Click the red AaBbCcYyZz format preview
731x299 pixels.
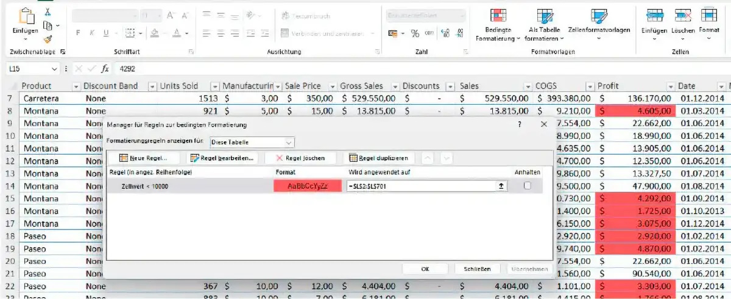tap(308, 186)
